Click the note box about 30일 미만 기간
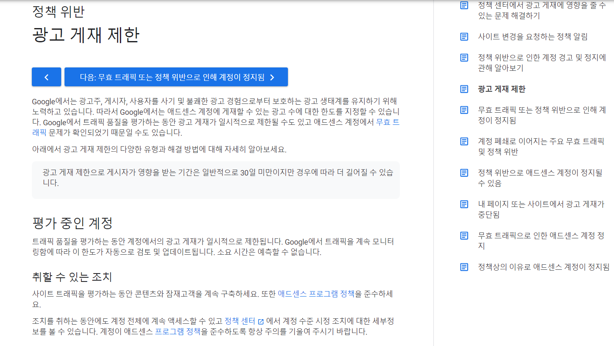 click(x=216, y=180)
